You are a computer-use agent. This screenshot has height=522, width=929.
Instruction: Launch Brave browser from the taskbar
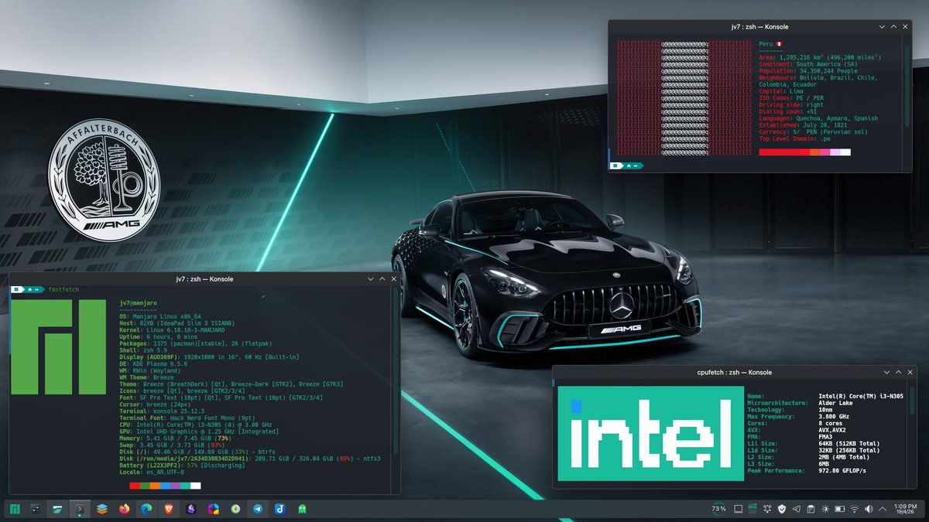[x=169, y=509]
